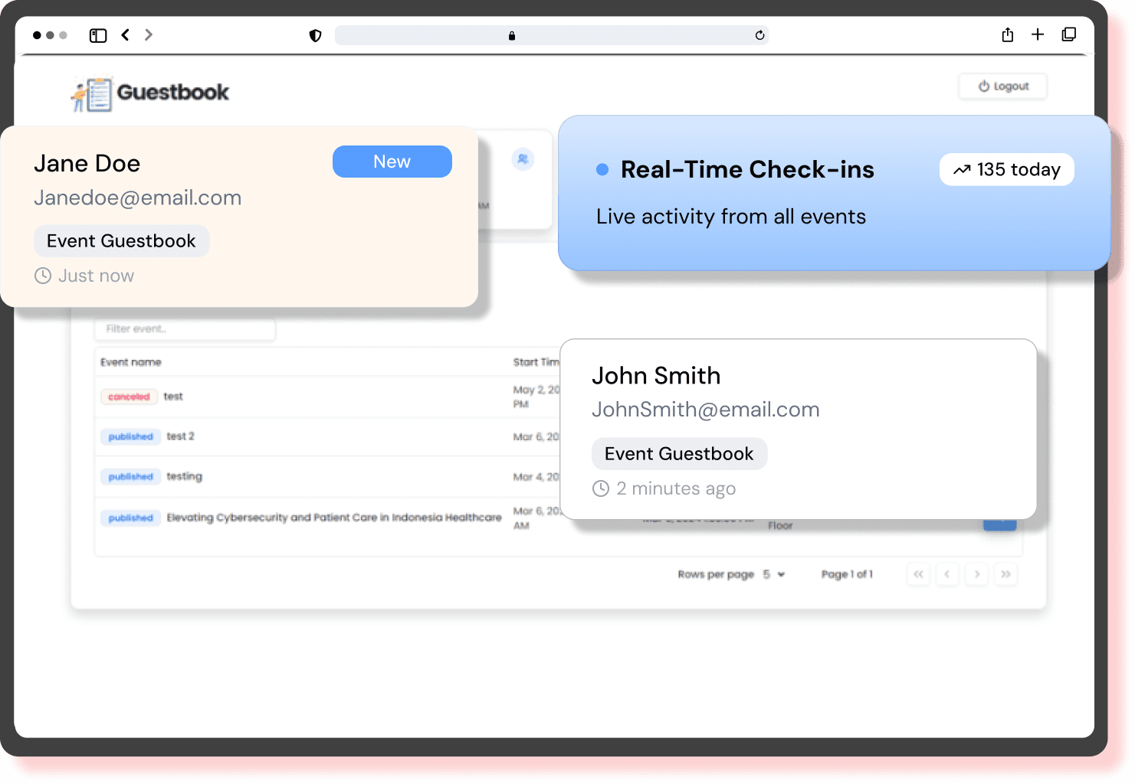This screenshot has height=784, width=1135.
Task: Click the power icon inside the Logout button
Action: click(983, 86)
